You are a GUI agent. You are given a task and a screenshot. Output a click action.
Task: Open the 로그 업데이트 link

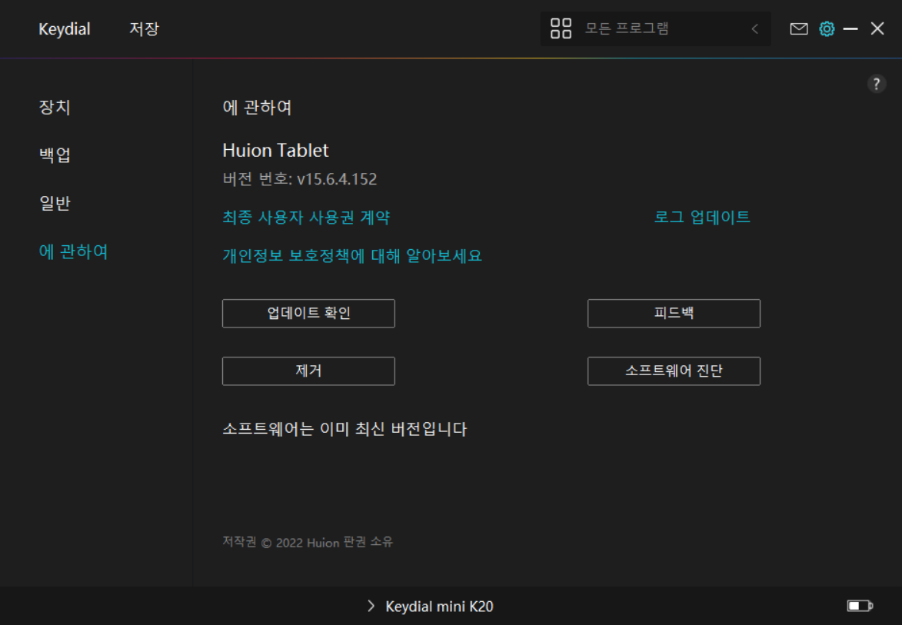click(702, 218)
